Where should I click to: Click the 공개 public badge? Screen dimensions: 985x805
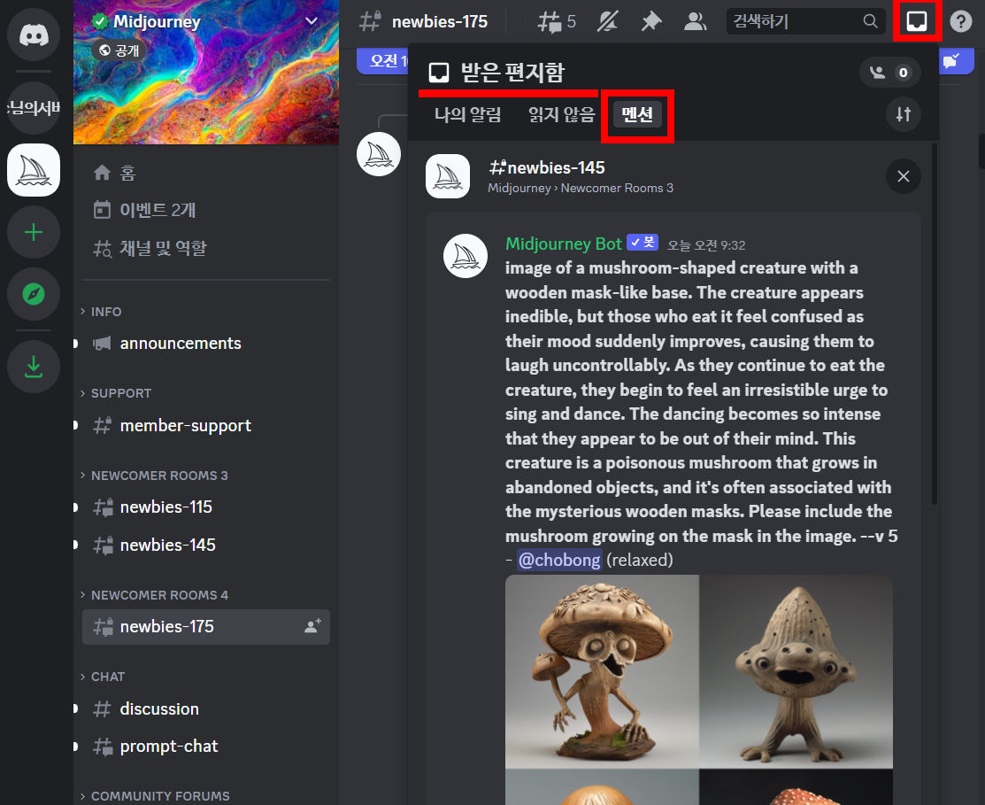(x=119, y=50)
